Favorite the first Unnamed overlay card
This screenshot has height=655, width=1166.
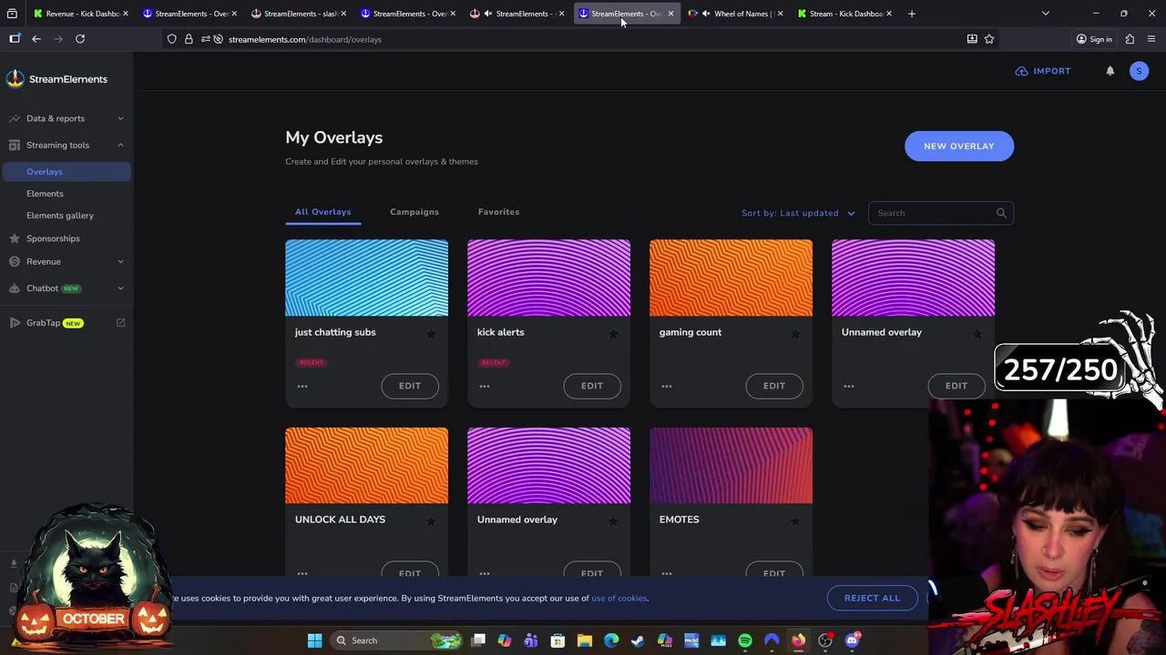977,334
